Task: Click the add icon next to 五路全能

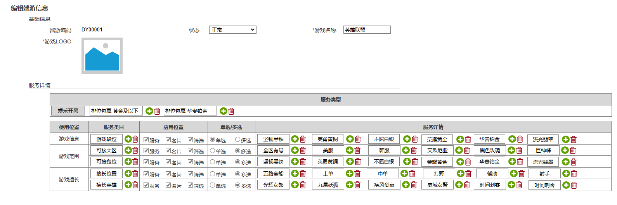Action: coord(295,174)
